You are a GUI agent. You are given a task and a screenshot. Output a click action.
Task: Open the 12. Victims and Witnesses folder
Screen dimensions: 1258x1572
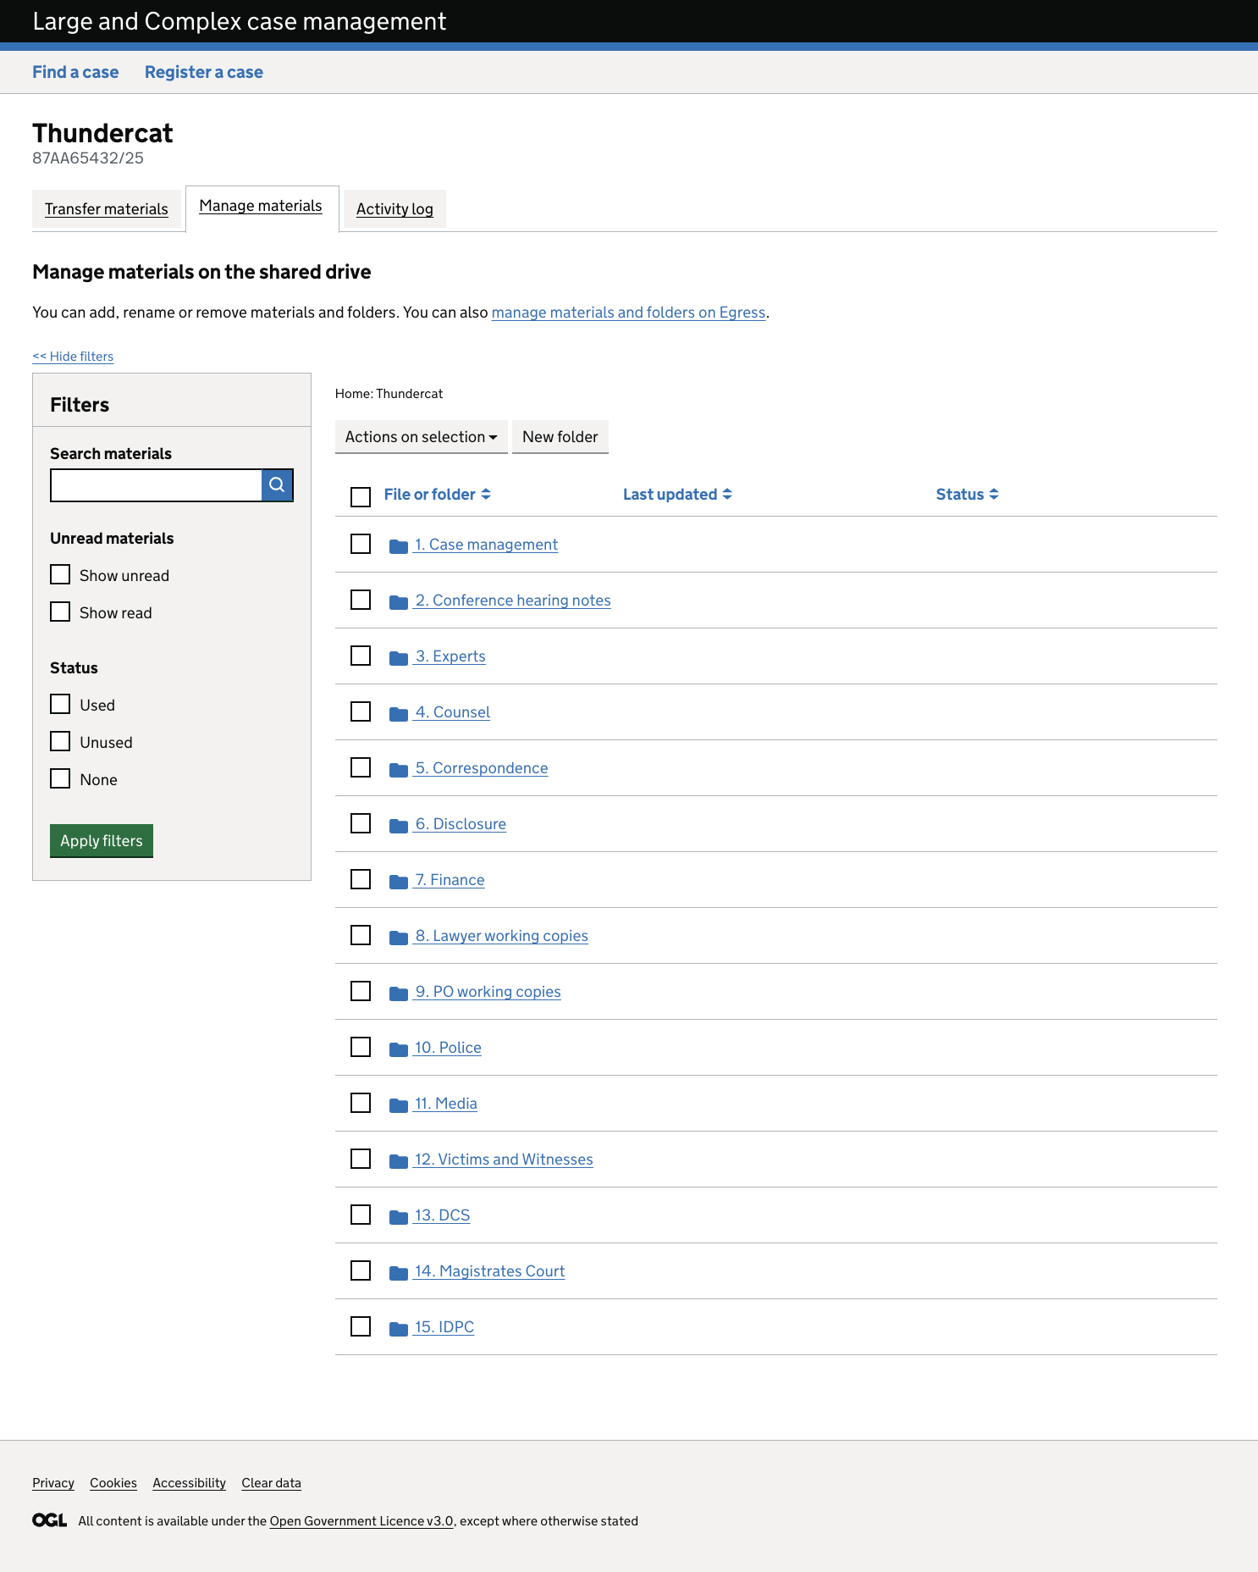pos(504,1160)
